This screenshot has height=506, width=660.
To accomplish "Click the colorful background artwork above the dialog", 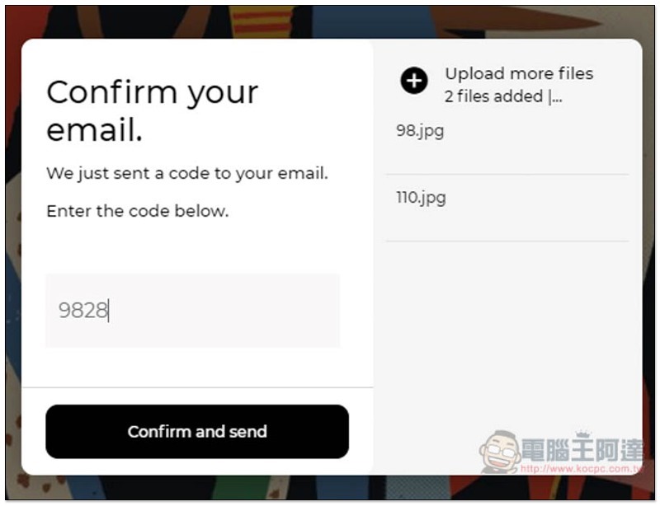I will pyautogui.click(x=328, y=21).
